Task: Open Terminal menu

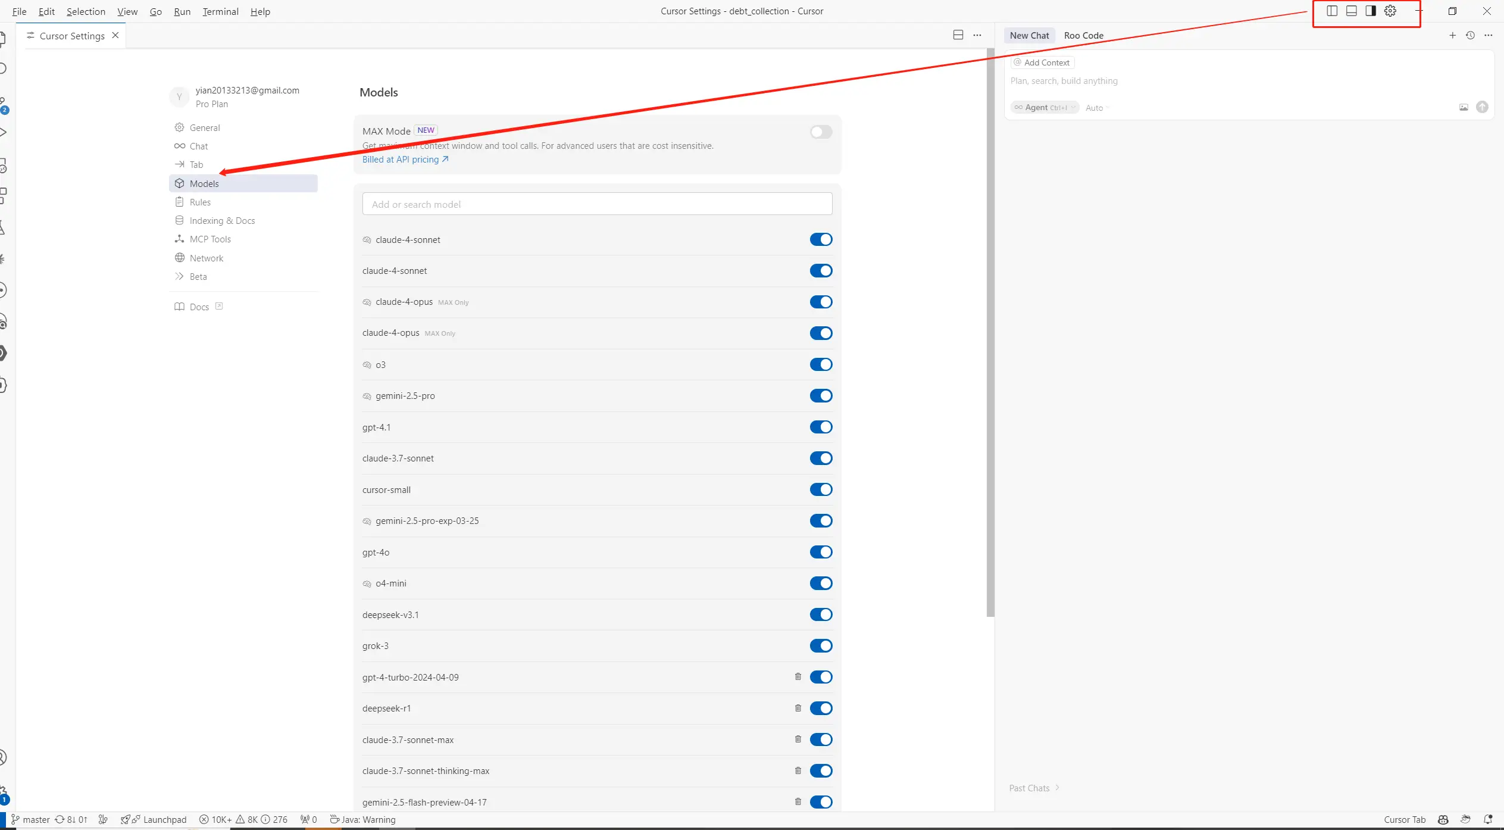Action: coord(220,11)
